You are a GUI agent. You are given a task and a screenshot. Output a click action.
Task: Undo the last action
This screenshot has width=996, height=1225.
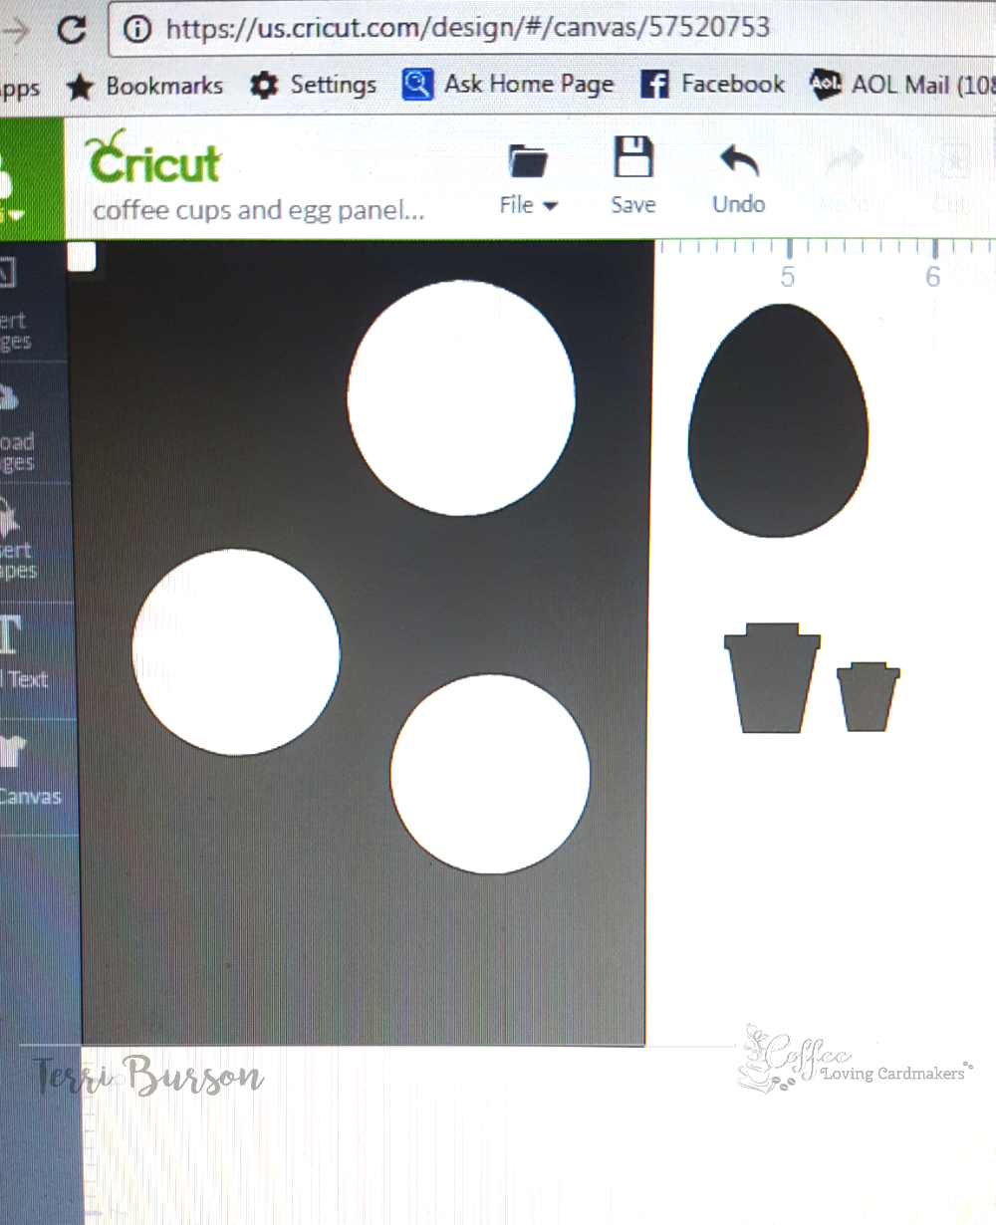click(x=738, y=176)
